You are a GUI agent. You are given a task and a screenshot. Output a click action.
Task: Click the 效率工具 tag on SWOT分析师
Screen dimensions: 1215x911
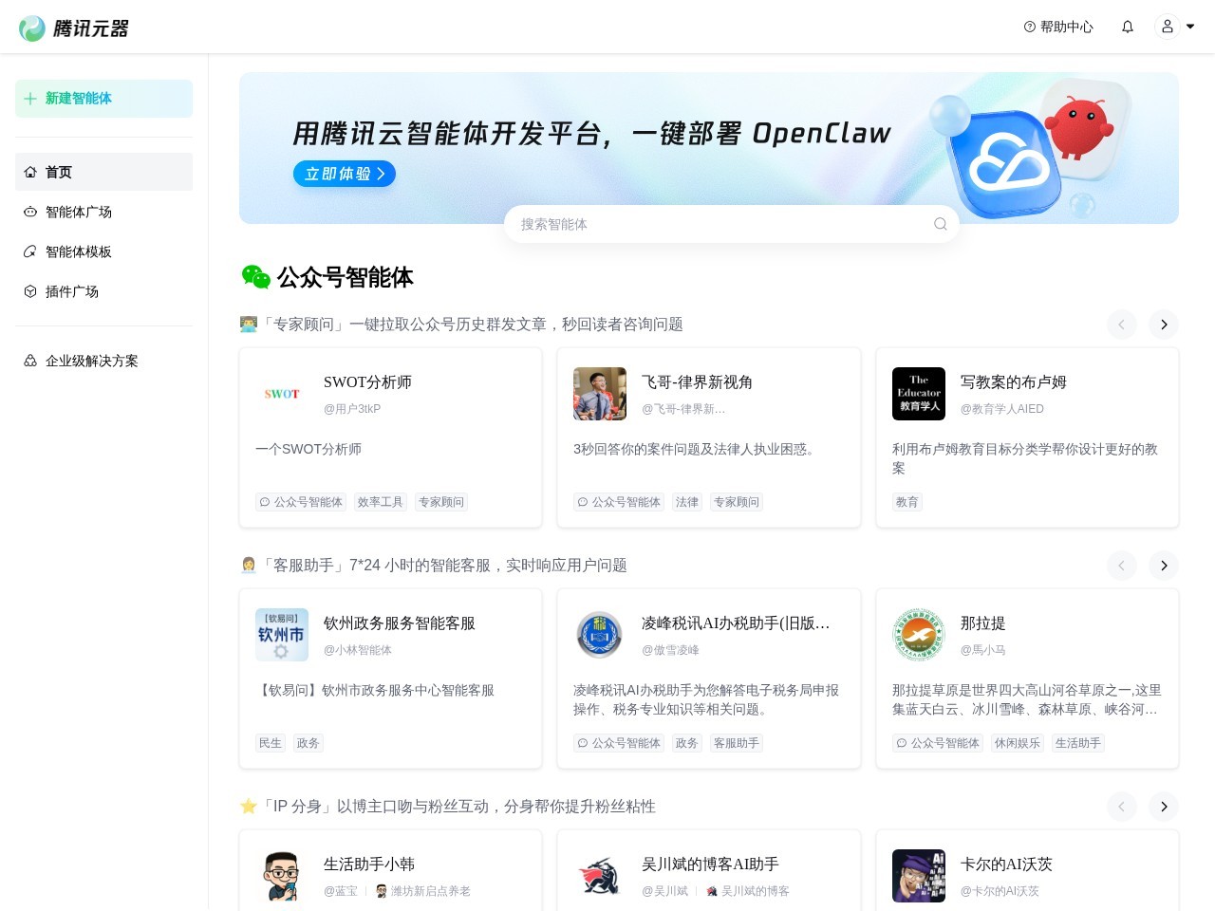[381, 502]
